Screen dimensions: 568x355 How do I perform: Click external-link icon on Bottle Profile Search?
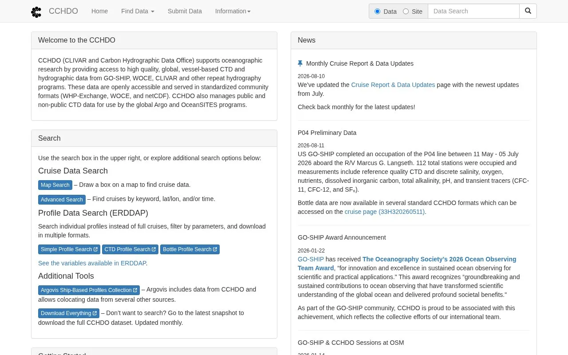[215, 249]
